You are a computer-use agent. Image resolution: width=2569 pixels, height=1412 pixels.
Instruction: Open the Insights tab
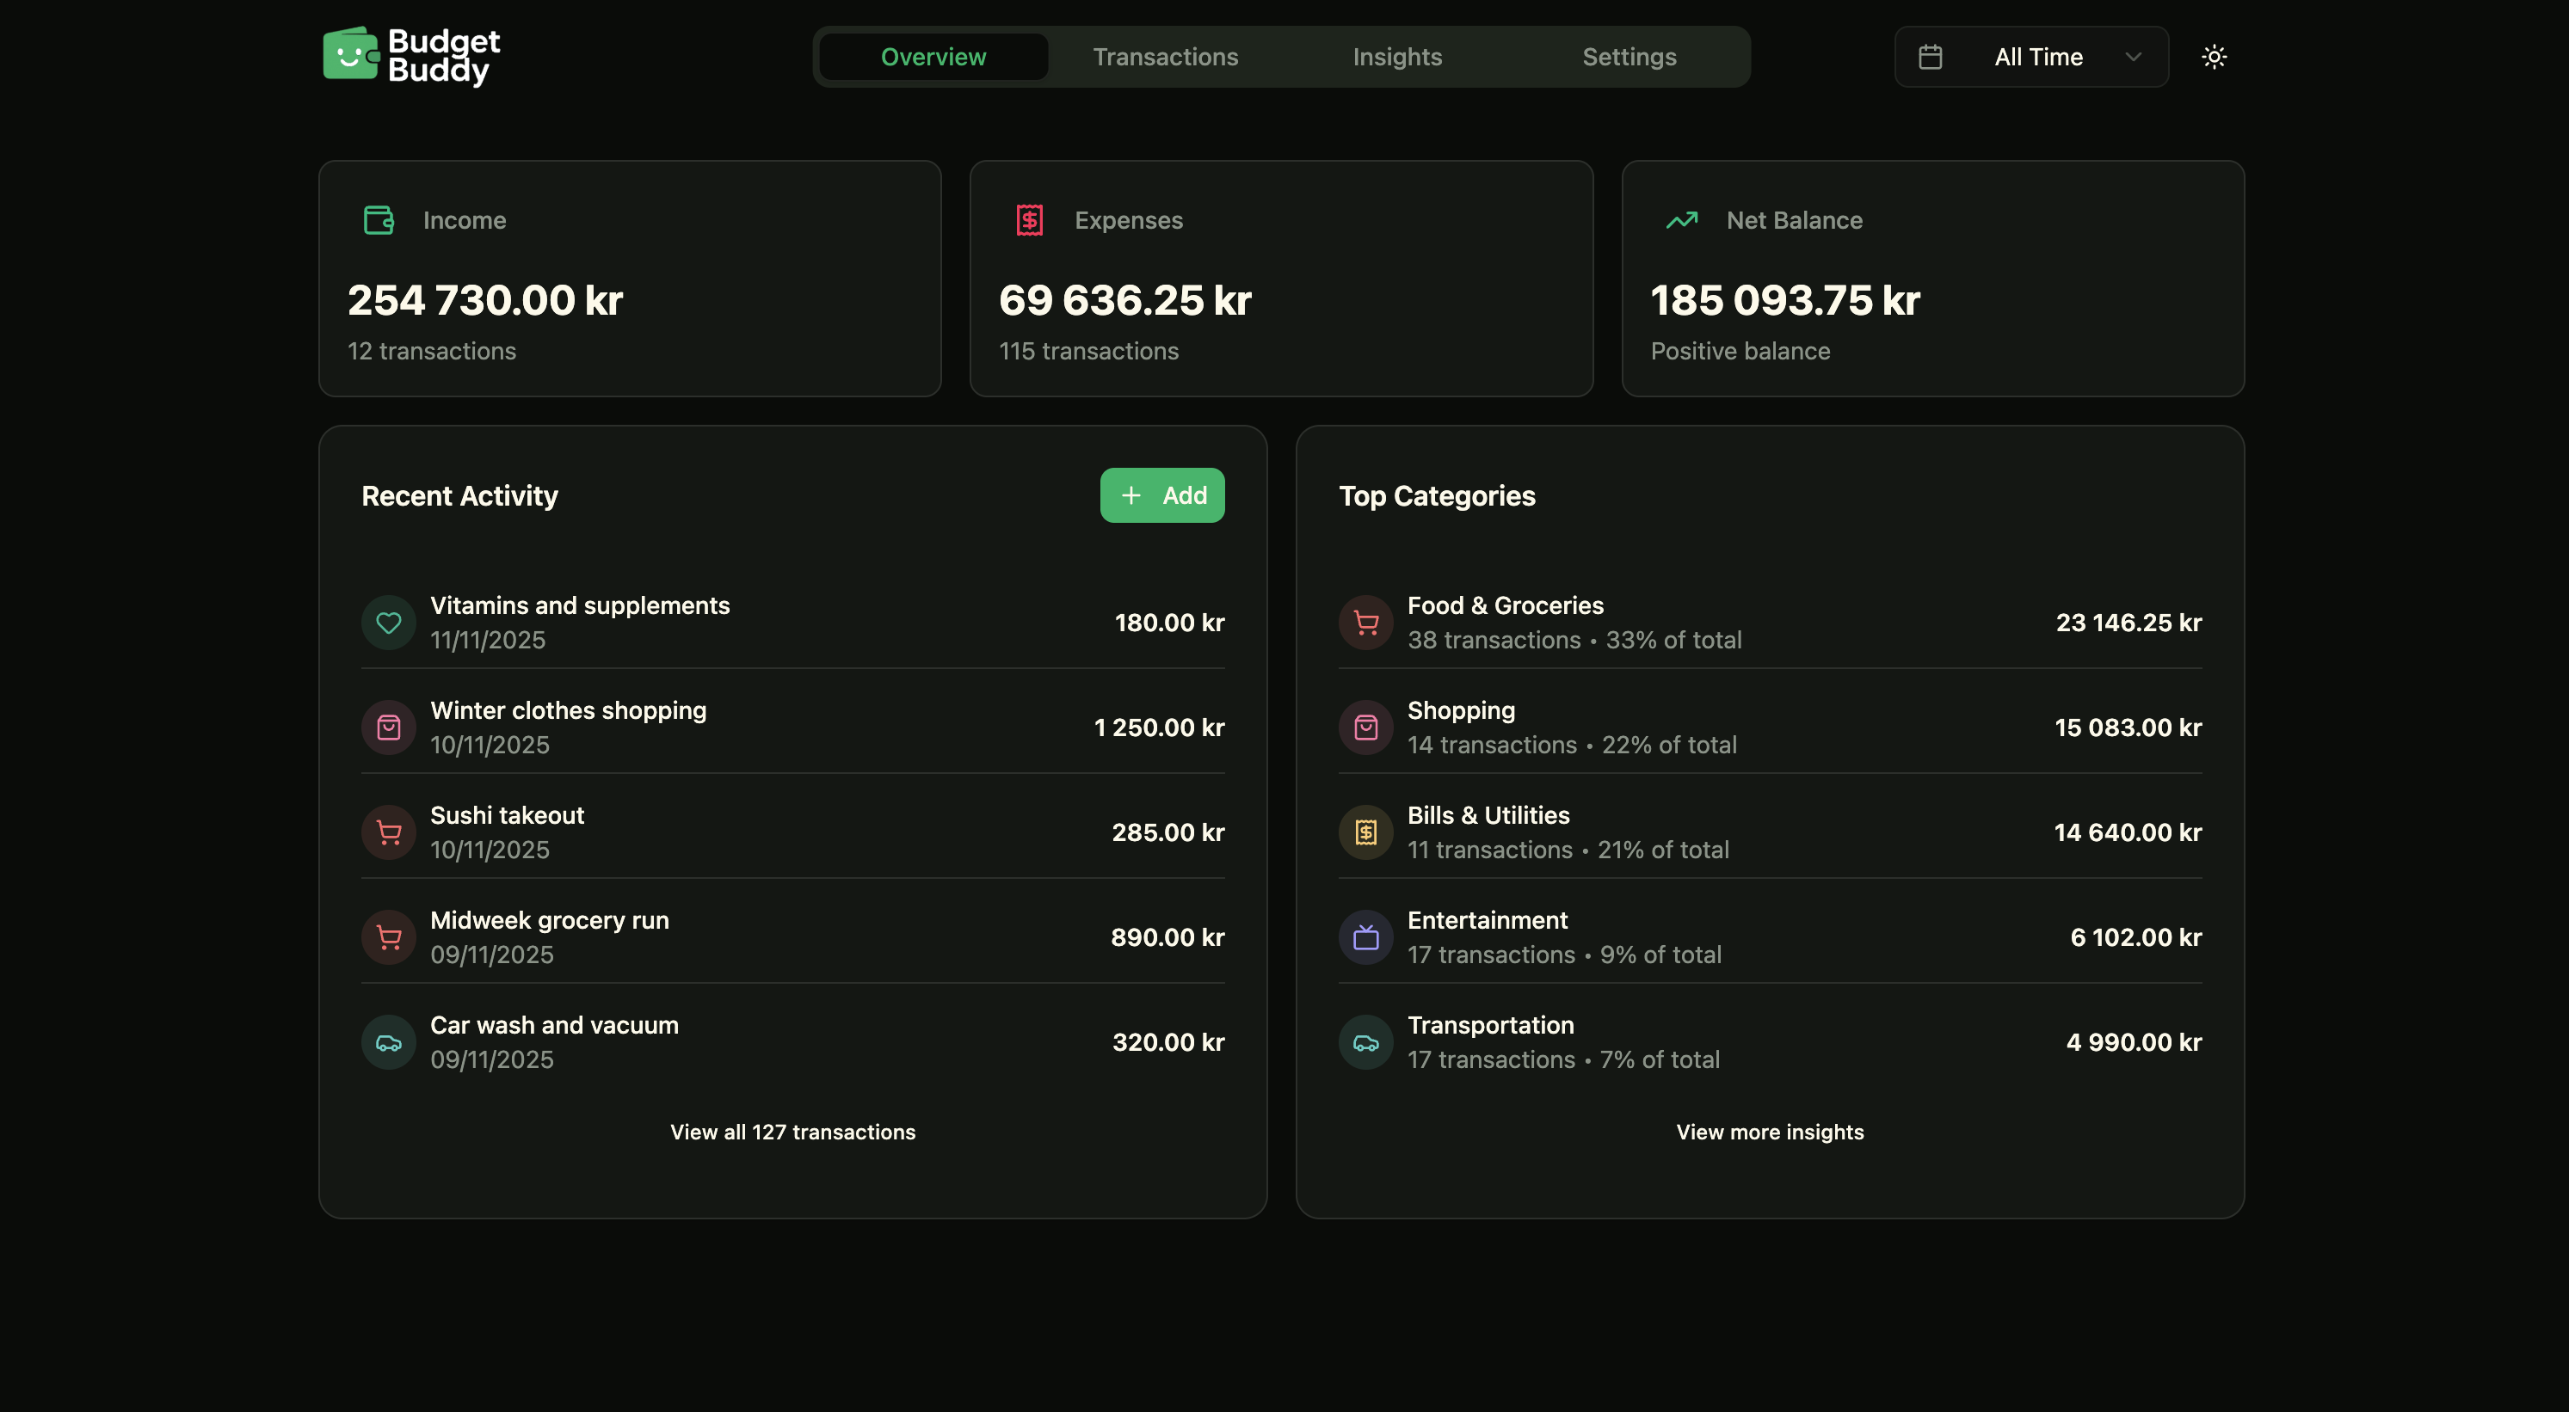click(1397, 57)
